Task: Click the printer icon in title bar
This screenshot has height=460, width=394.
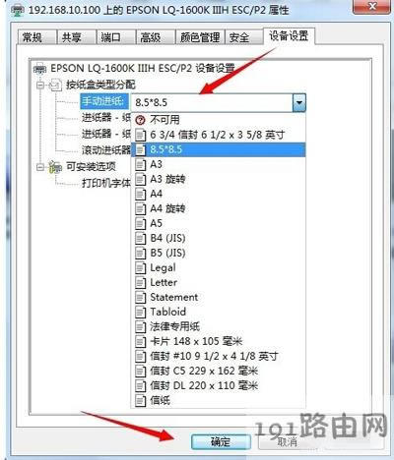Action: tap(17, 11)
